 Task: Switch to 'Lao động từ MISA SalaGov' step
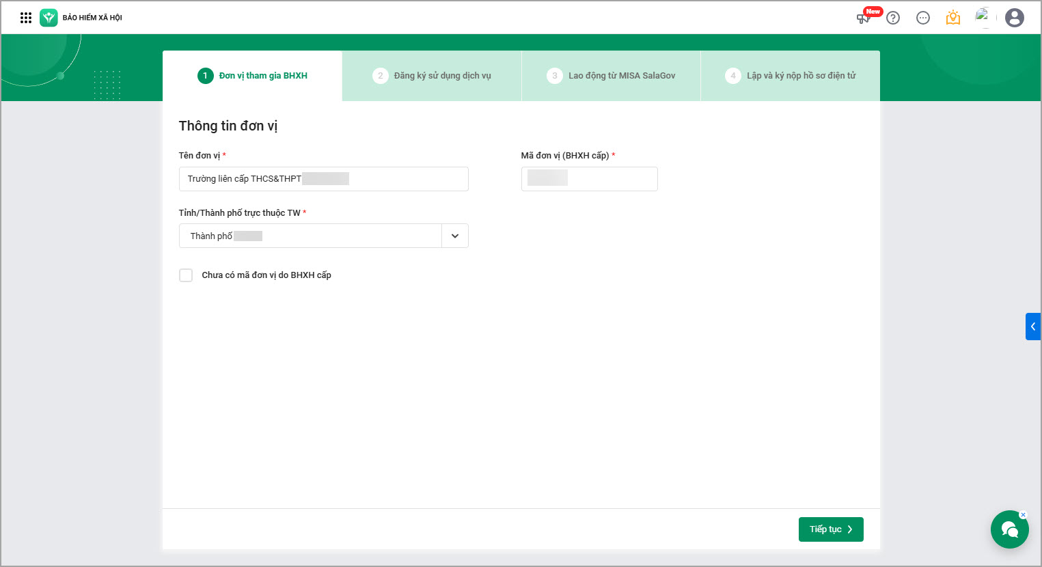612,76
